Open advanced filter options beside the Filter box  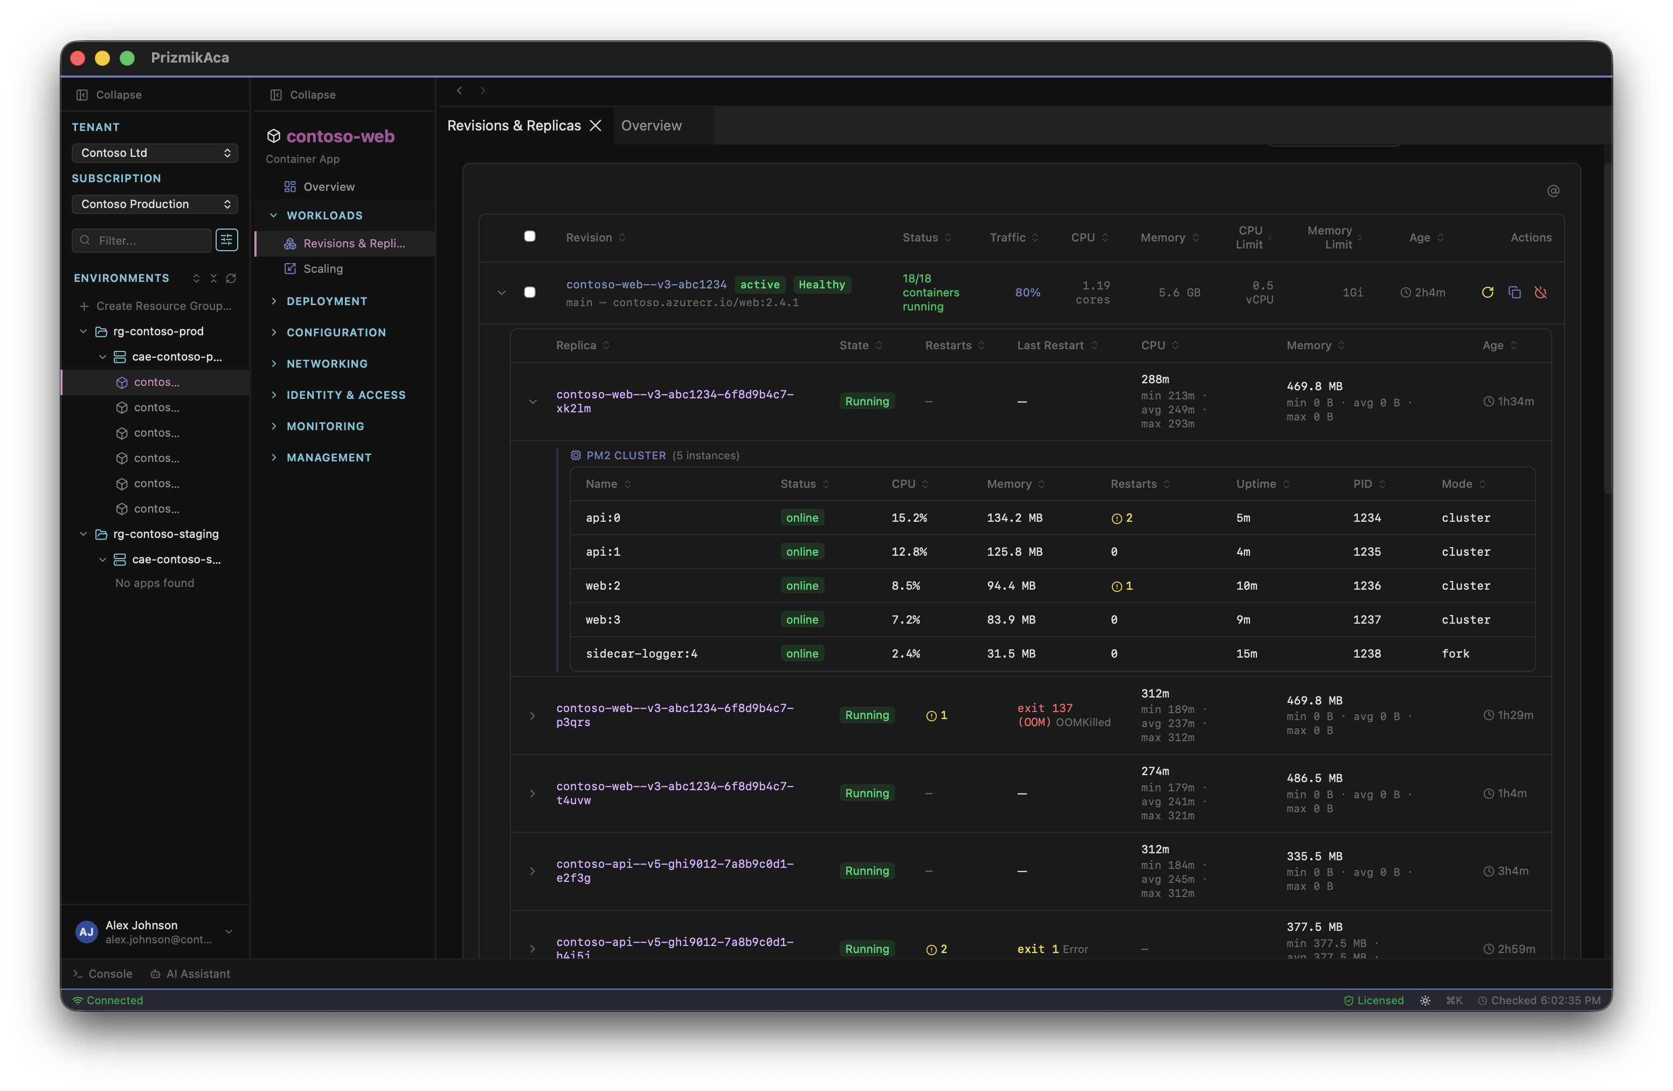point(226,240)
